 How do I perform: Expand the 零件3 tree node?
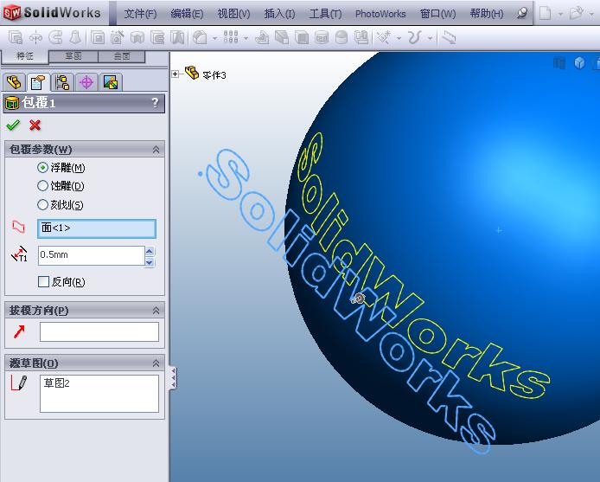point(175,74)
